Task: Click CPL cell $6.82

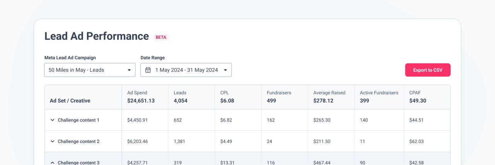Action: point(226,120)
